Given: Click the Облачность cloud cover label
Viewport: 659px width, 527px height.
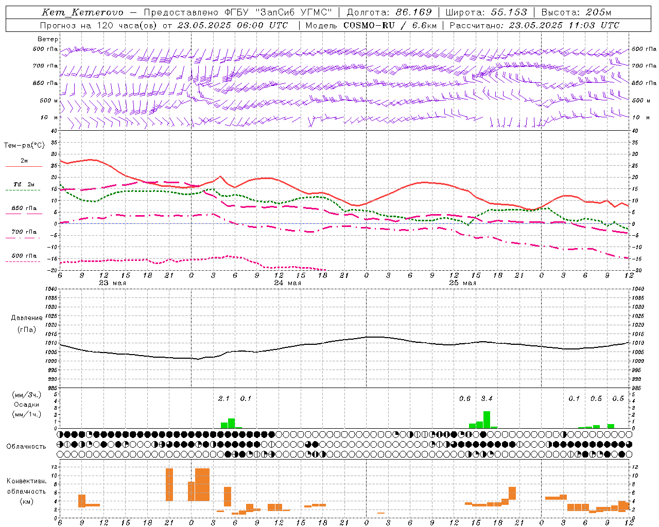Looking at the screenshot, I should (26, 447).
